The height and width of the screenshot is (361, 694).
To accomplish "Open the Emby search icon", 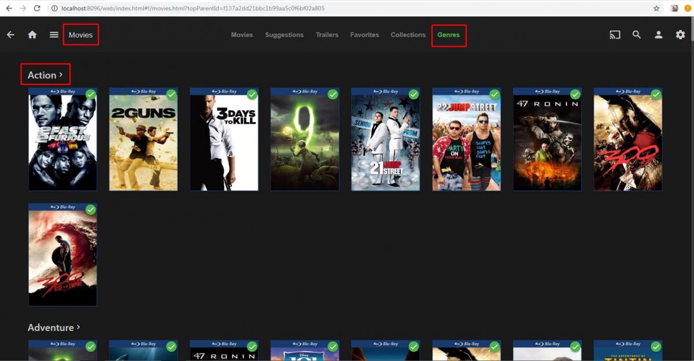I will tap(637, 35).
